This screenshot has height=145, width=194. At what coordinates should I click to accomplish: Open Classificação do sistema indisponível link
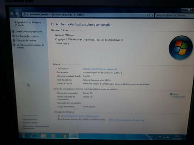click(x=100, y=69)
